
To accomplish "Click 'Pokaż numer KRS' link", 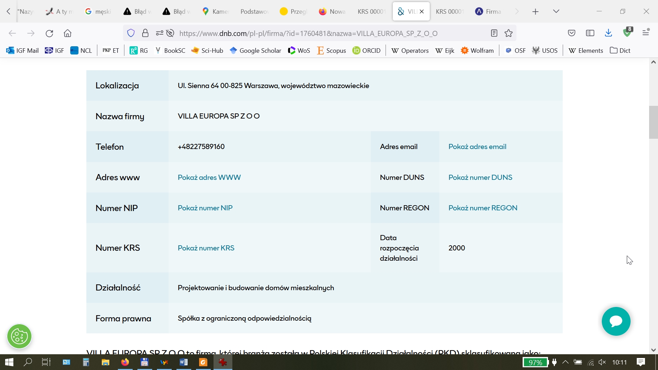I will pos(206,248).
